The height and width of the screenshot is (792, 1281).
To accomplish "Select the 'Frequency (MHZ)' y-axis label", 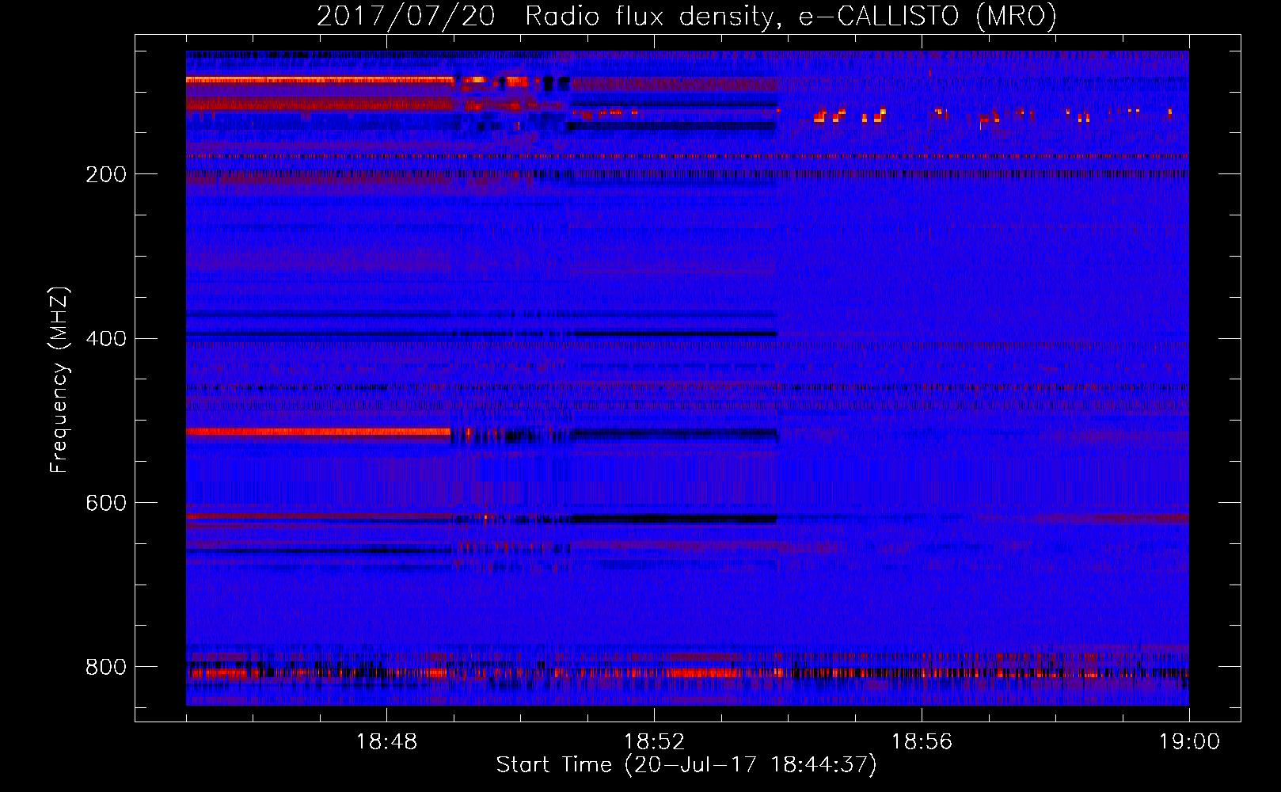I will pos(59,379).
